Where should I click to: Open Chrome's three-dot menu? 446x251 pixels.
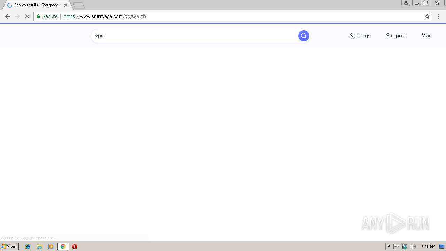pyautogui.click(x=438, y=16)
